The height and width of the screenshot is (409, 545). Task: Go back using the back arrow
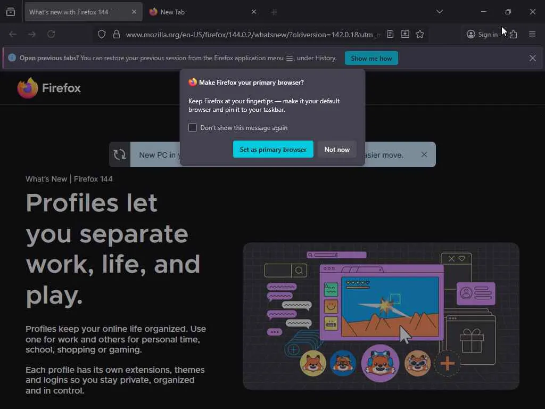pyautogui.click(x=13, y=34)
